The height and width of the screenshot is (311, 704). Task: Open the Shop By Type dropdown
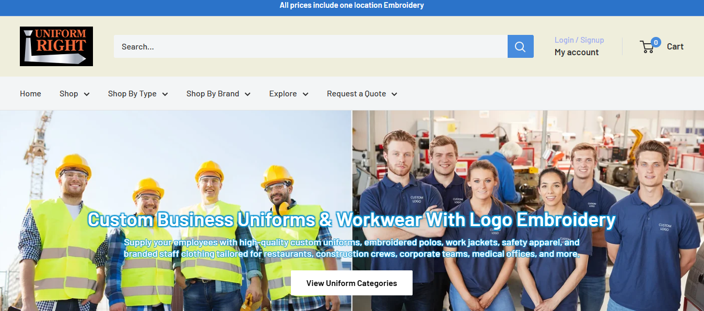(138, 94)
